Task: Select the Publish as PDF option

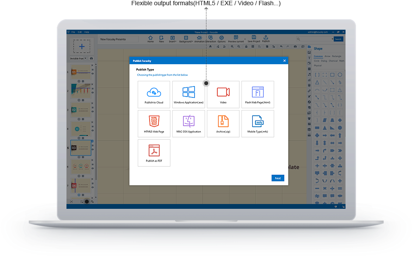Action: [154, 153]
